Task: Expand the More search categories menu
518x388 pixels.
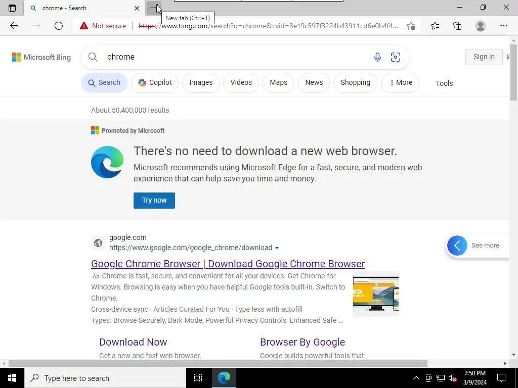Action: point(400,82)
